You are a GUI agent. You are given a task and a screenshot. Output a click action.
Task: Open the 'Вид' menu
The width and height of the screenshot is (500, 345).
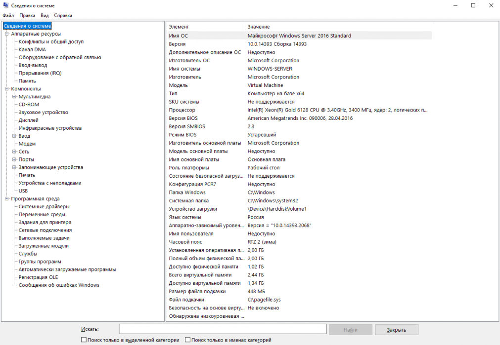(x=45, y=15)
